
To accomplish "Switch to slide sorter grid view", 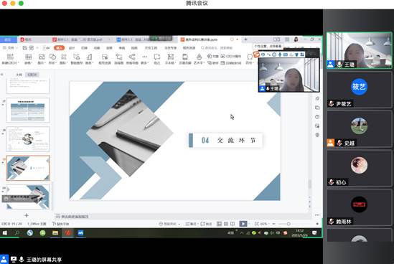I will (226, 224).
